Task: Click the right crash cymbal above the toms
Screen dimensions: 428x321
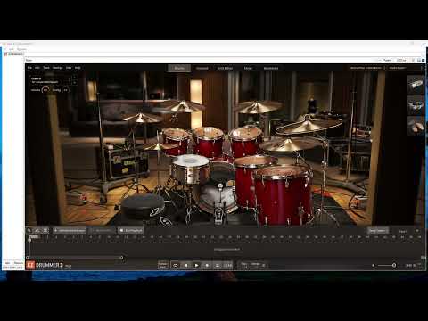Action: (x=258, y=106)
